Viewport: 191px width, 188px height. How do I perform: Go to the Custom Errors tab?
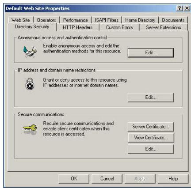pyautogui.click(x=119, y=27)
